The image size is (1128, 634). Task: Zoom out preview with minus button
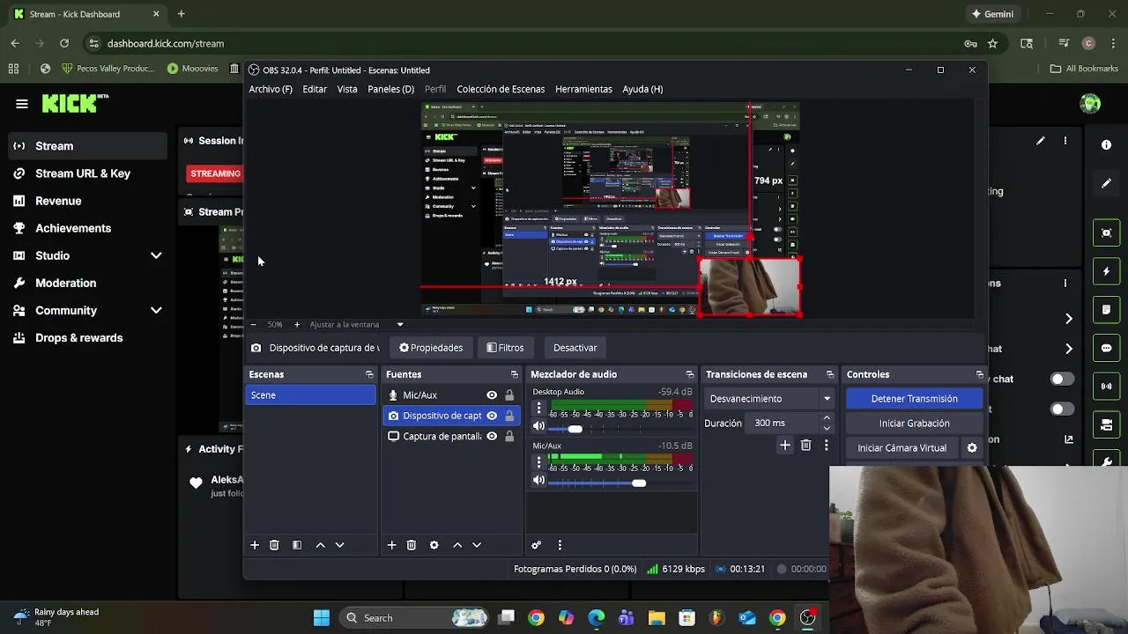[x=253, y=324]
